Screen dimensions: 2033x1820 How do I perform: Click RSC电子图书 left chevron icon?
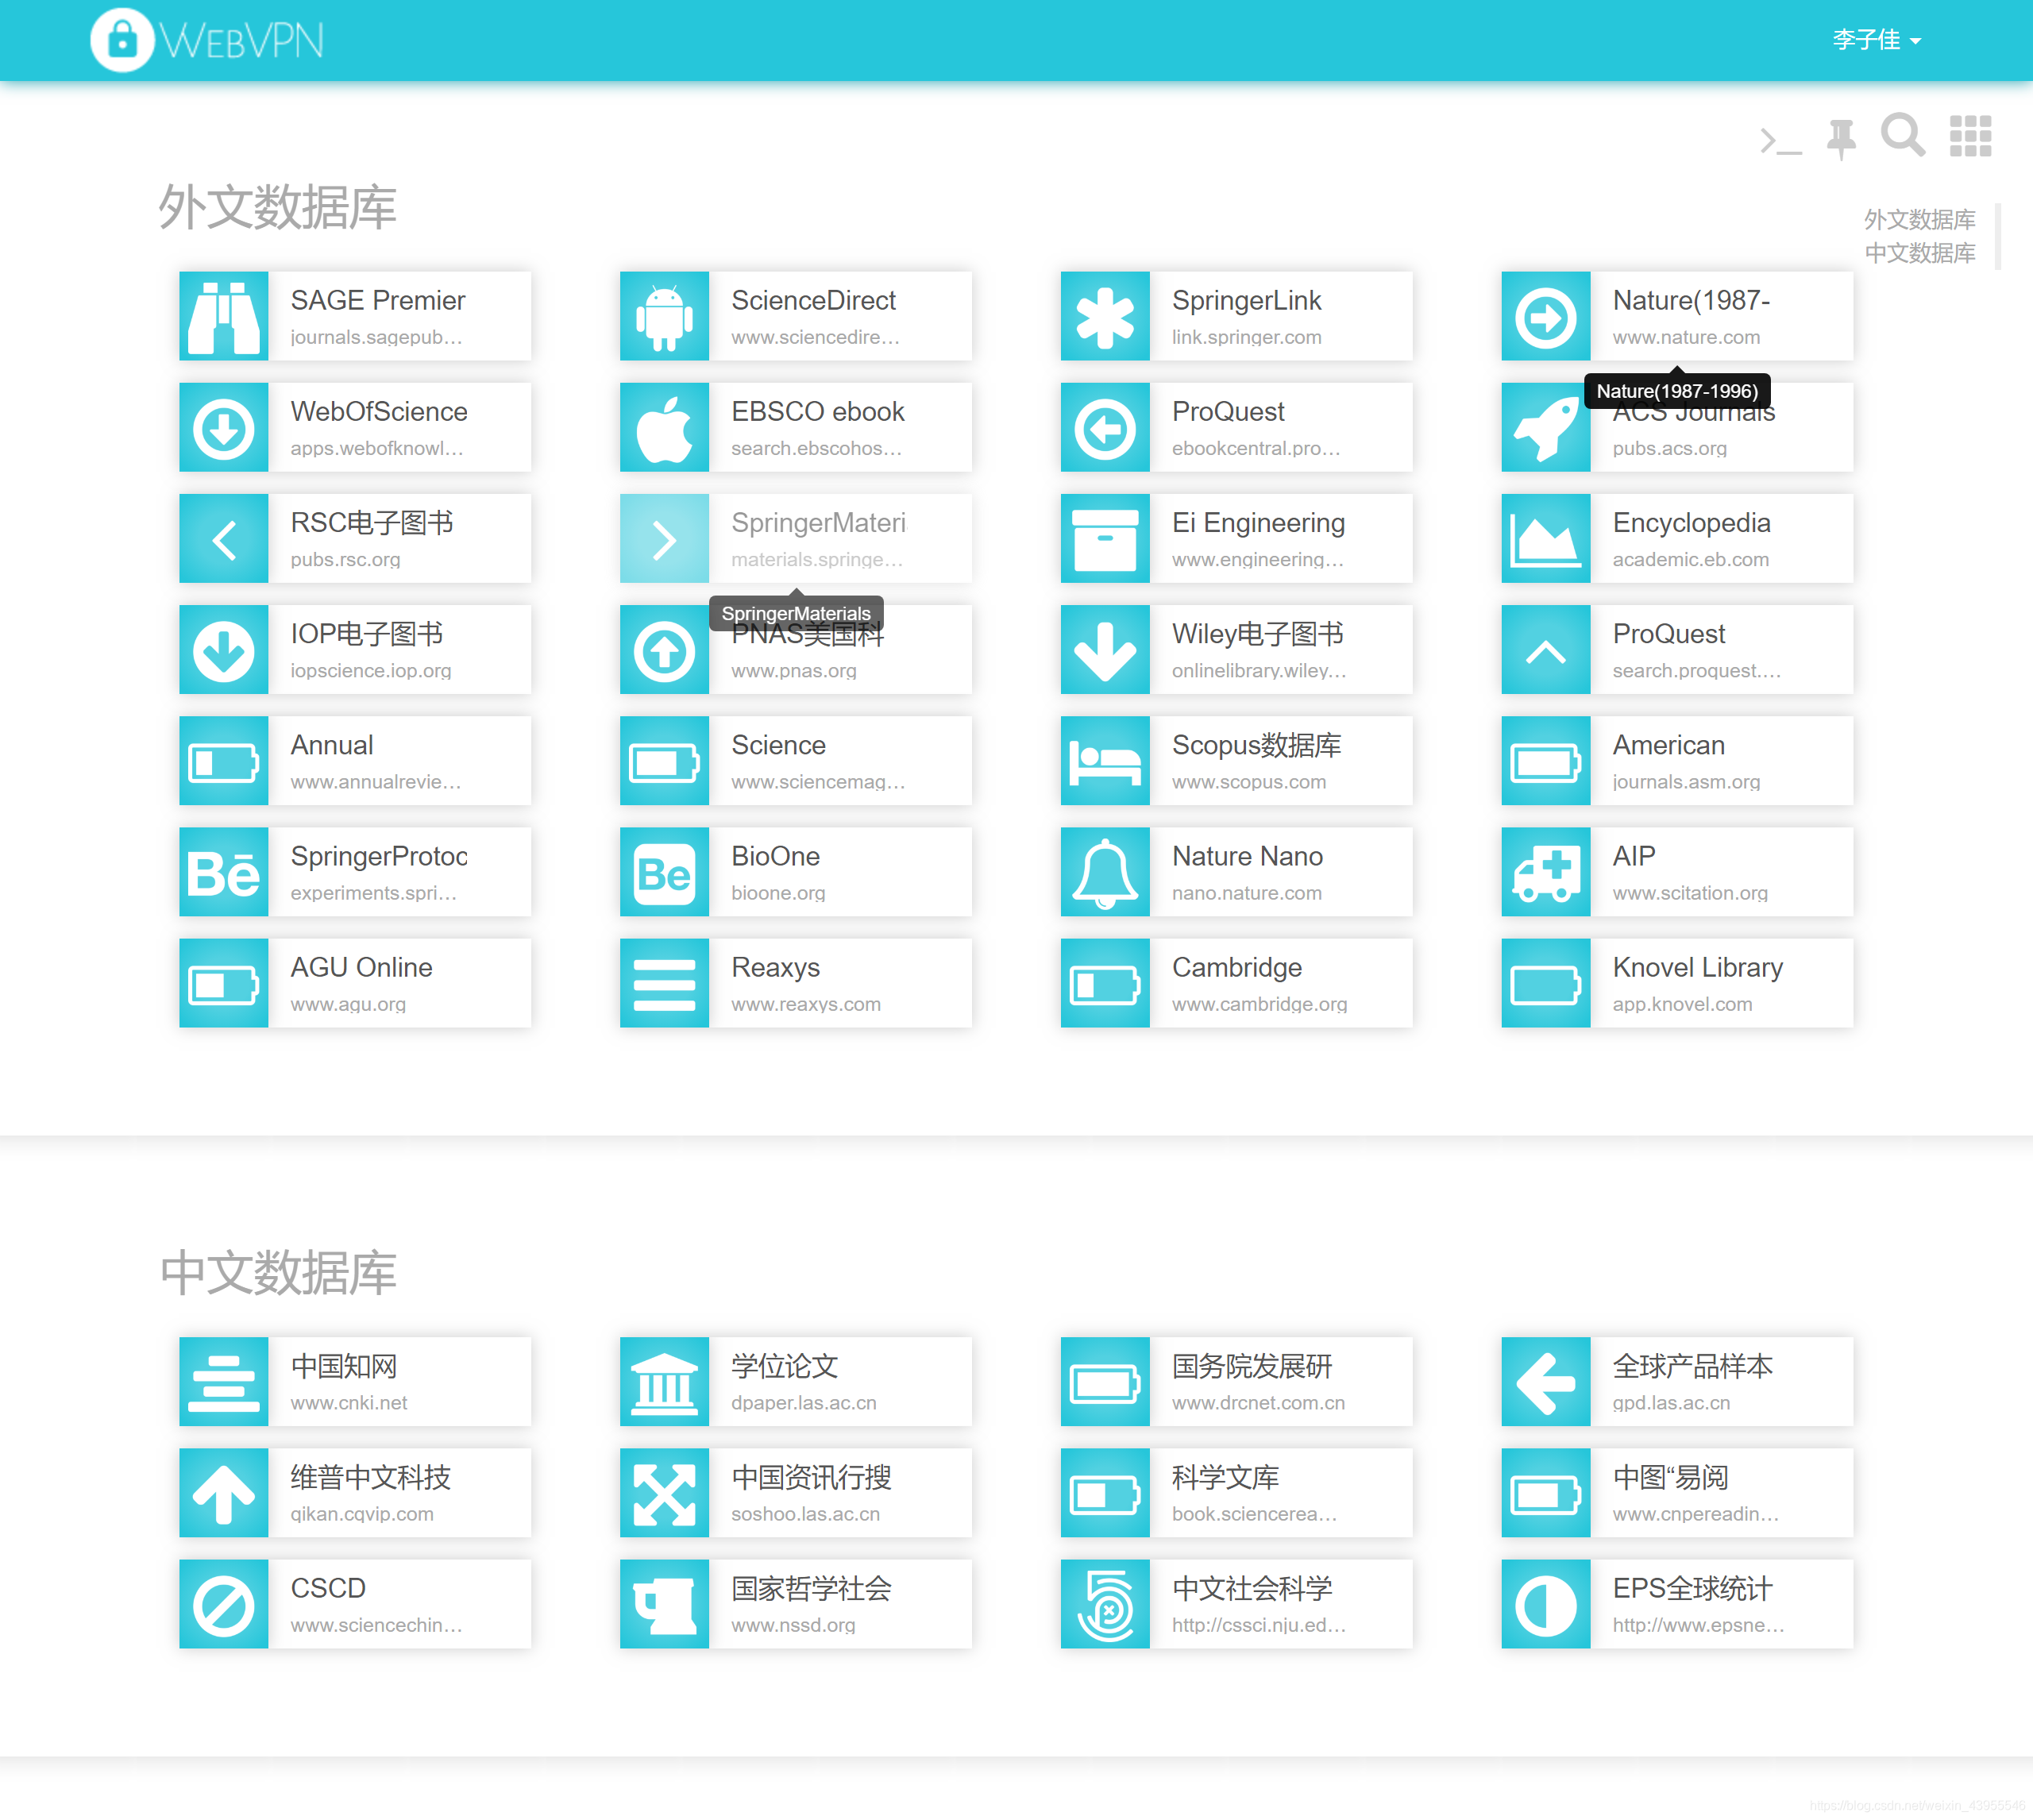coord(224,539)
